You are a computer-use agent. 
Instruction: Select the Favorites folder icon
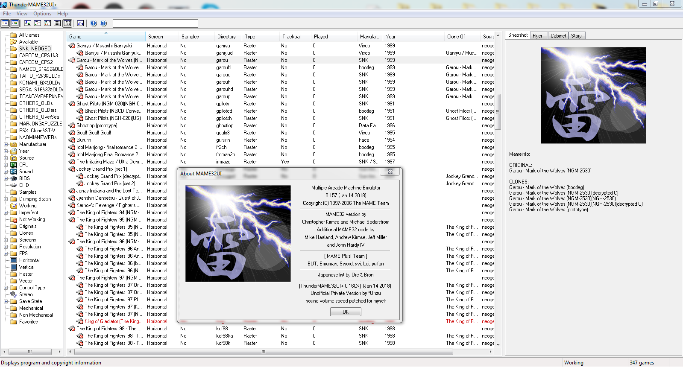14,322
